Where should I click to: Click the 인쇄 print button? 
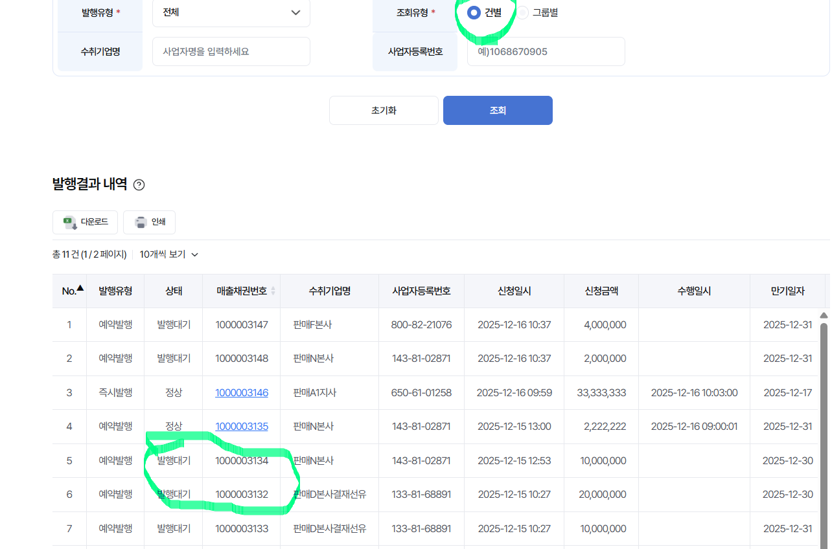pos(149,222)
